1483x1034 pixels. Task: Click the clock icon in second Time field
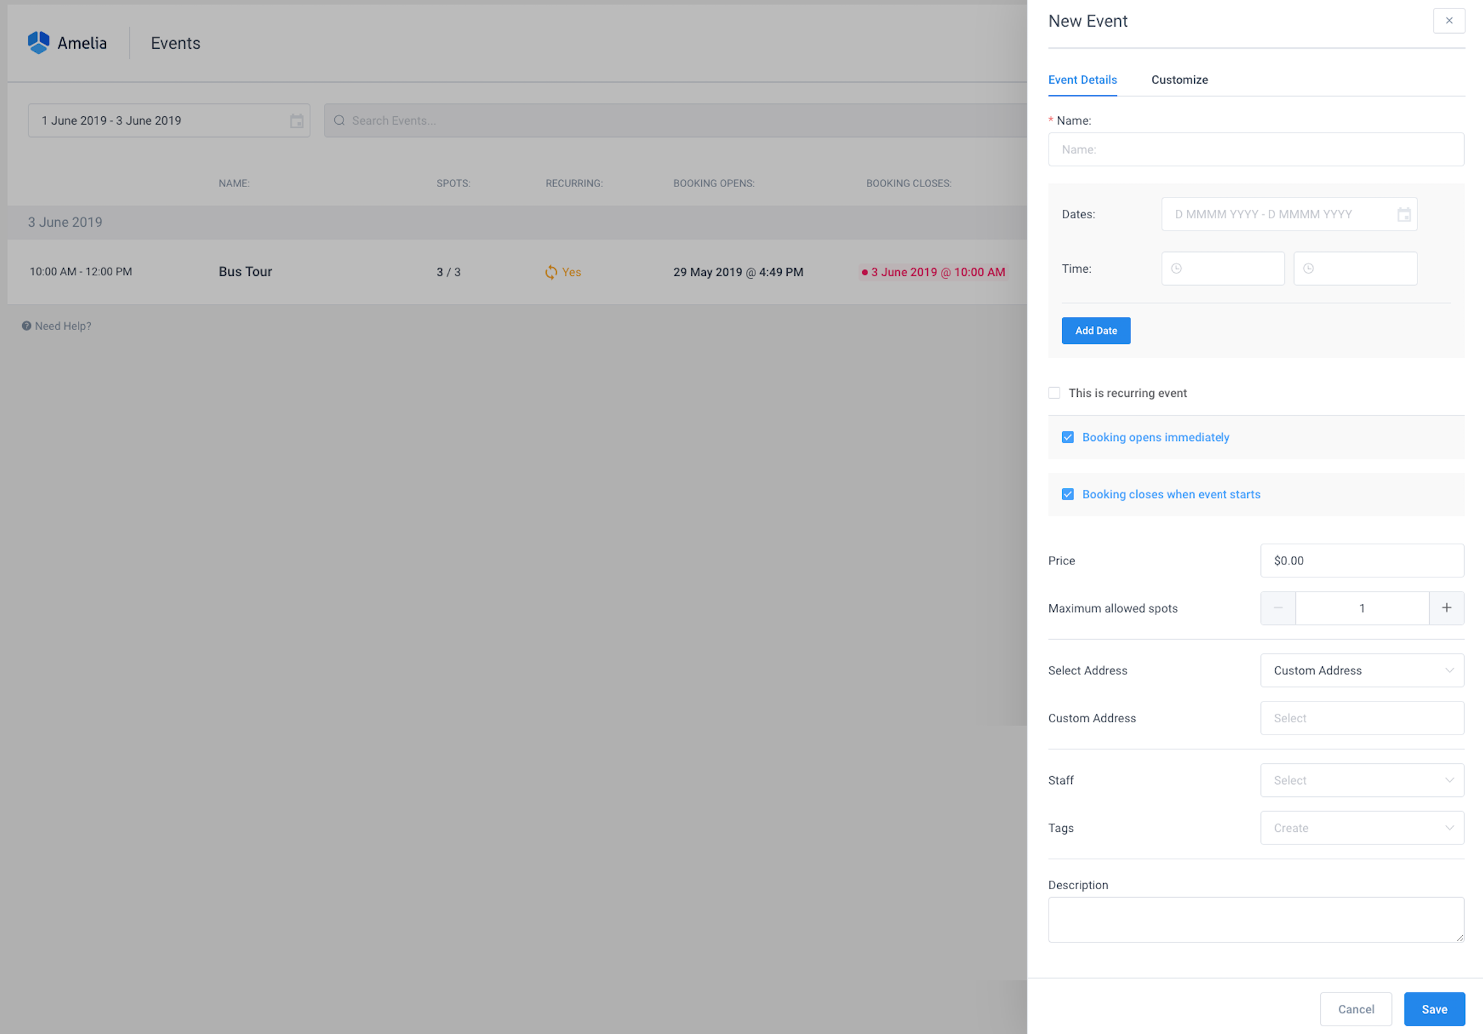(x=1308, y=268)
